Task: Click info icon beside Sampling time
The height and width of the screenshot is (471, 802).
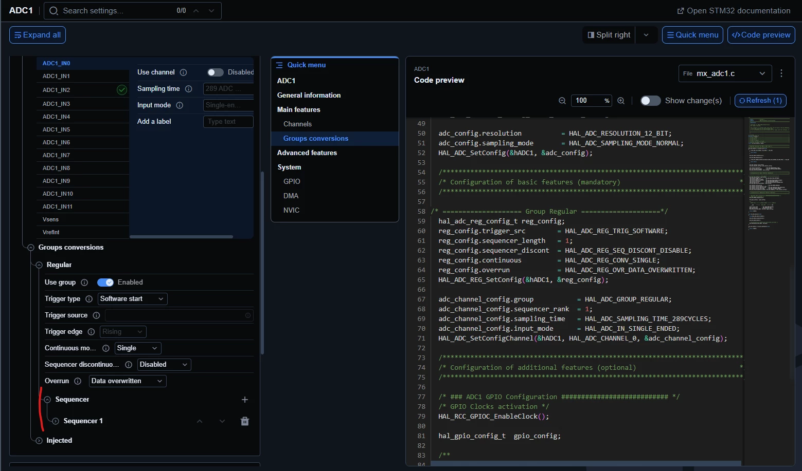Action: click(x=188, y=89)
